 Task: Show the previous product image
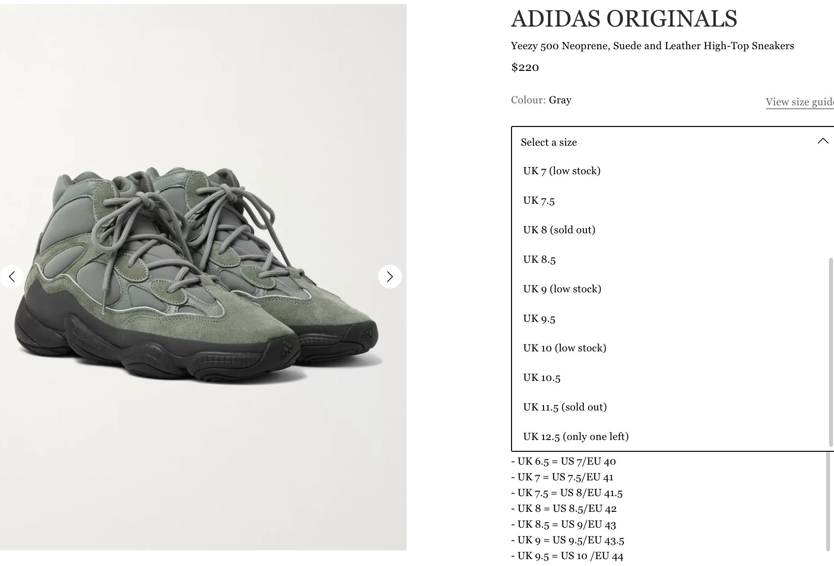[x=12, y=277]
